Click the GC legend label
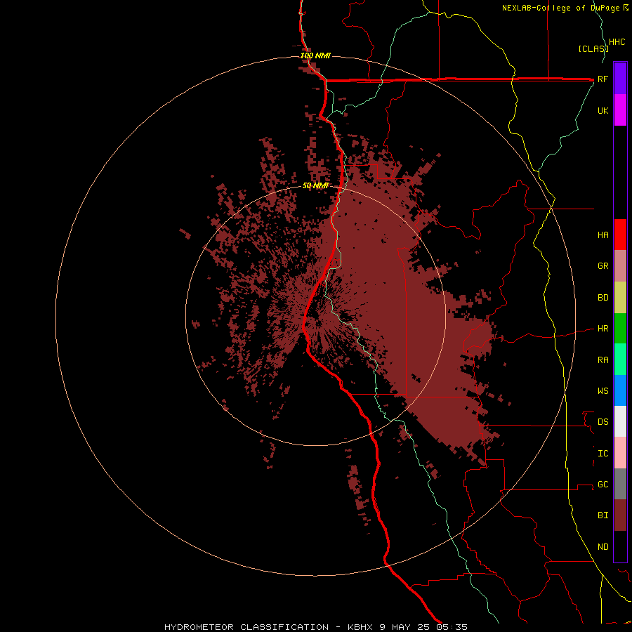 tap(603, 485)
